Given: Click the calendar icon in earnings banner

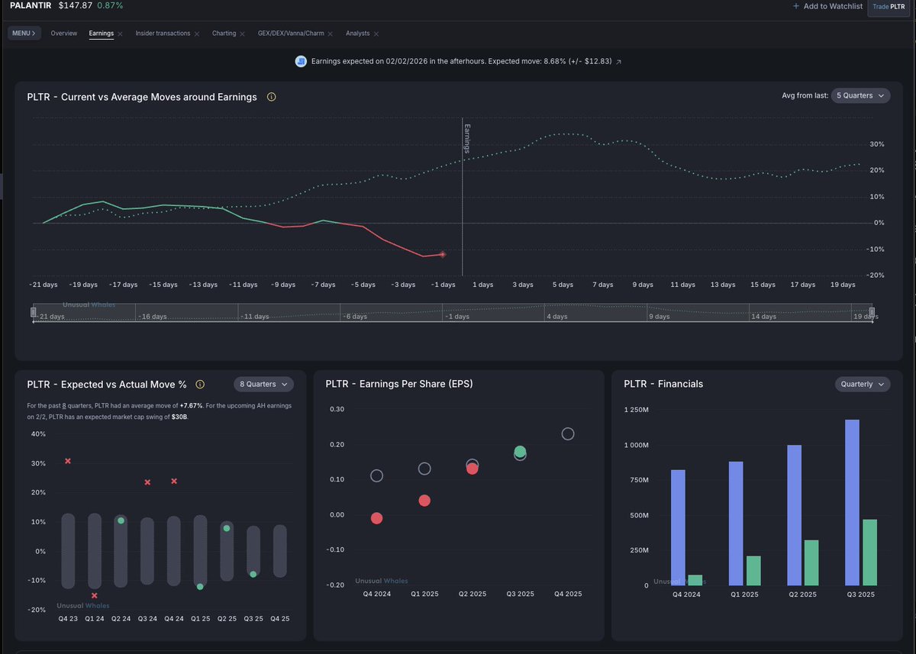Looking at the screenshot, I should 302,61.
